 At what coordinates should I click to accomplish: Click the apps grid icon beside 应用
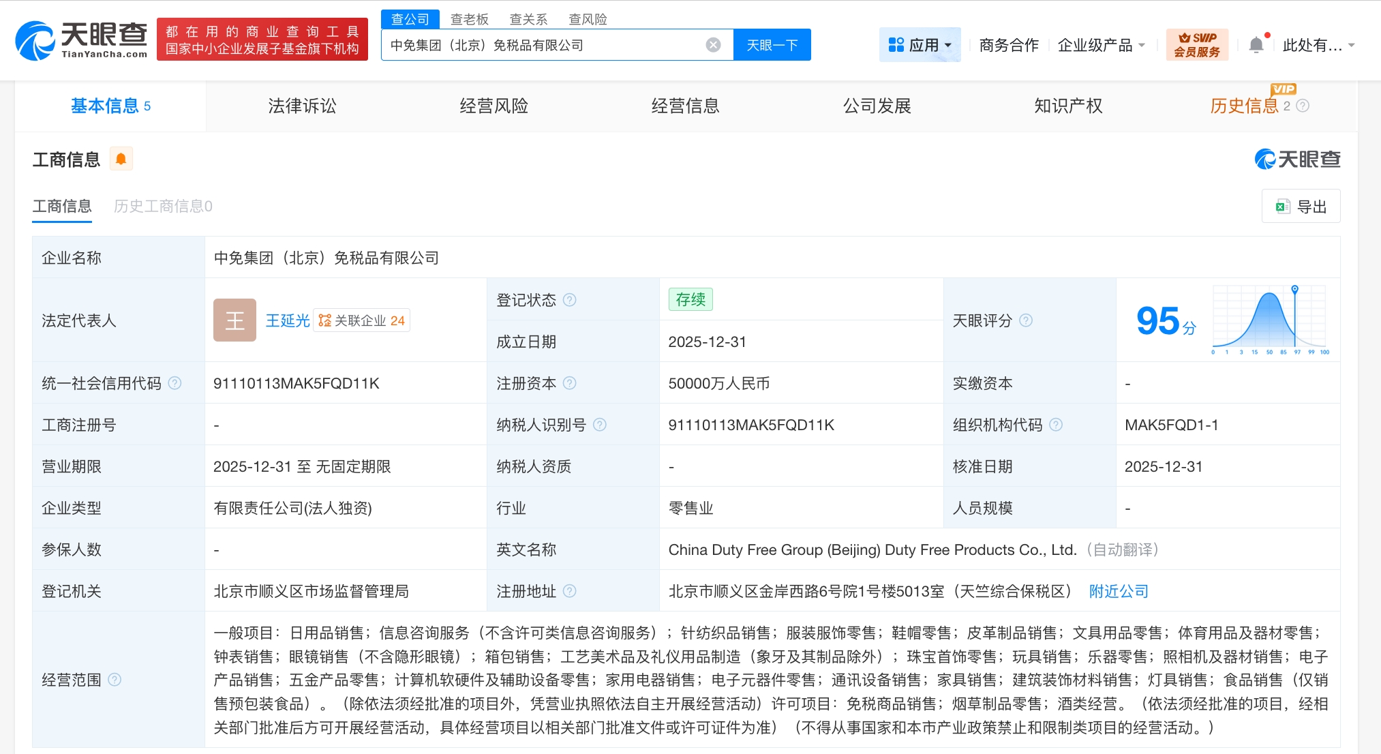point(895,44)
